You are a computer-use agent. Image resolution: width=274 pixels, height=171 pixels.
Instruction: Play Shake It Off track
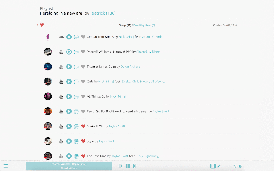point(69,126)
